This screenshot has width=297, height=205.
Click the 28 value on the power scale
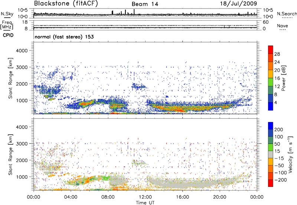pyautogui.click(x=277, y=54)
